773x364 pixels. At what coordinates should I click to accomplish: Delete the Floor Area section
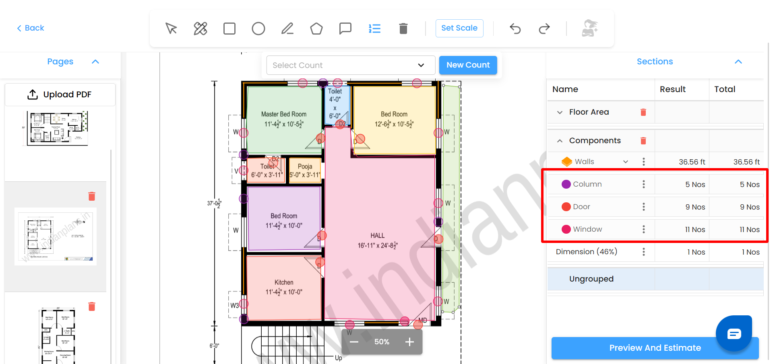click(x=643, y=112)
